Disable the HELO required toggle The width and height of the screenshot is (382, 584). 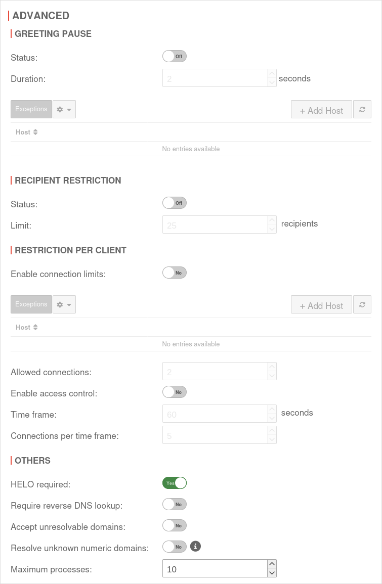coord(175,483)
